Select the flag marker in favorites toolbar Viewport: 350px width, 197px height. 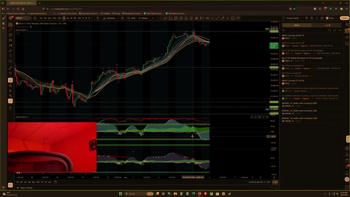click(x=238, y=18)
